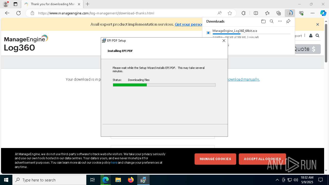Open the network icon in system tray
This screenshot has height=185, width=329.
coord(290,180)
